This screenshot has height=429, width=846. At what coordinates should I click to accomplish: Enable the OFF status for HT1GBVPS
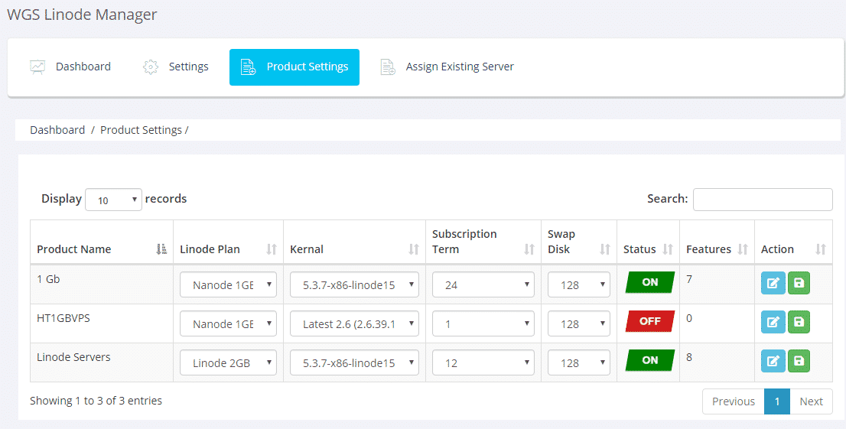[649, 321]
